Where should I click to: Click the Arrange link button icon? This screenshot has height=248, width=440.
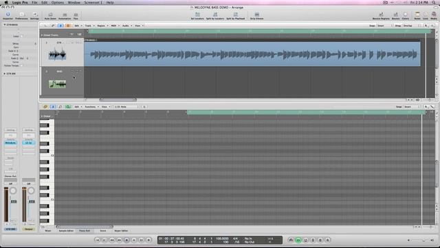coord(53,25)
